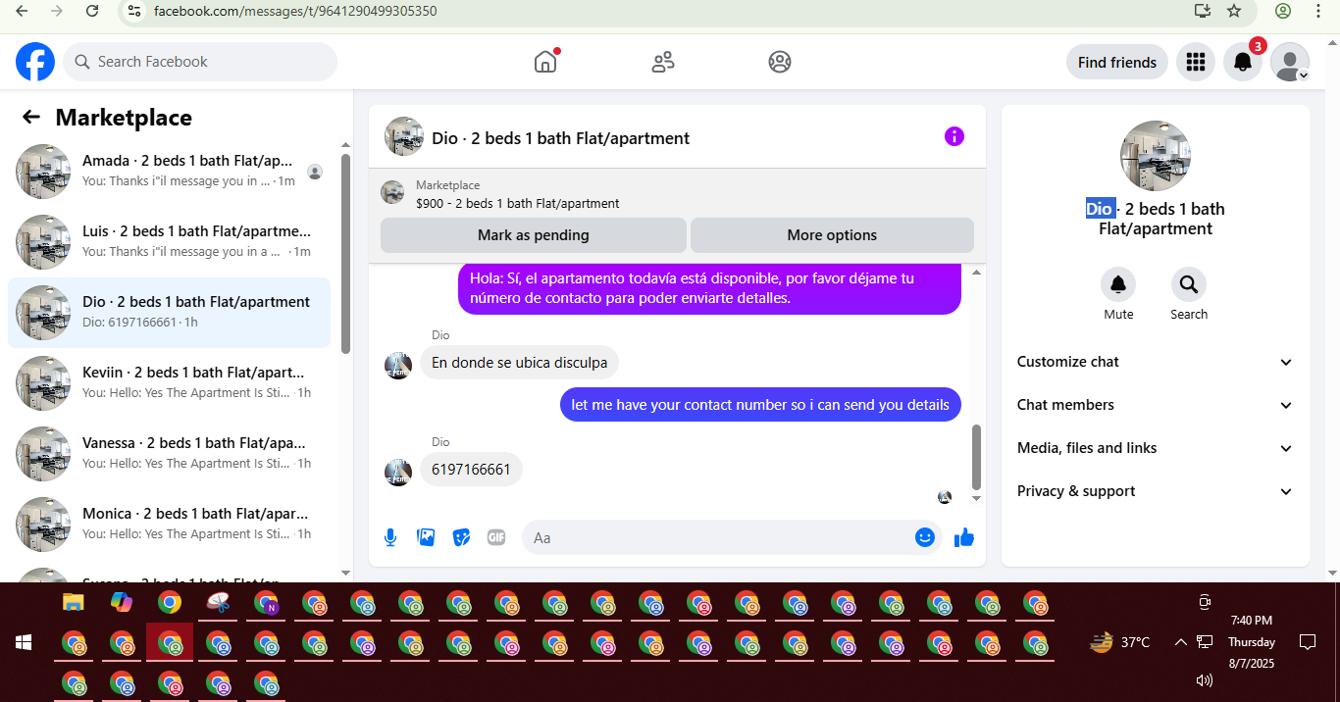Expand the Privacy & support section
This screenshot has width=1340, height=702.
[1156, 491]
